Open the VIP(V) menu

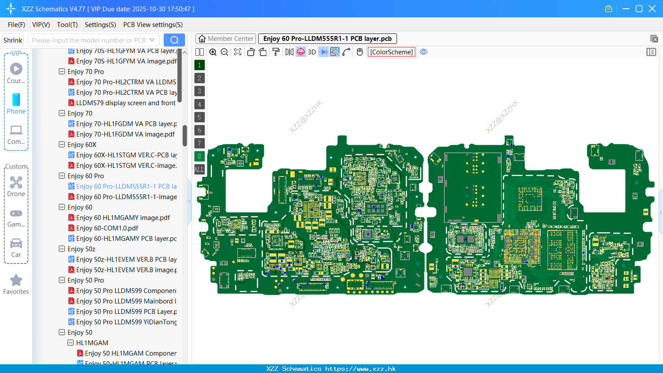tap(41, 25)
